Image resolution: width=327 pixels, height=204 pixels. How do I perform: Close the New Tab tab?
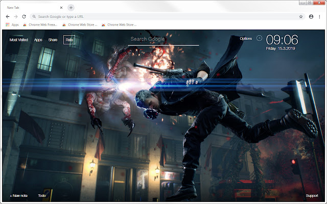pyautogui.click(x=61, y=8)
